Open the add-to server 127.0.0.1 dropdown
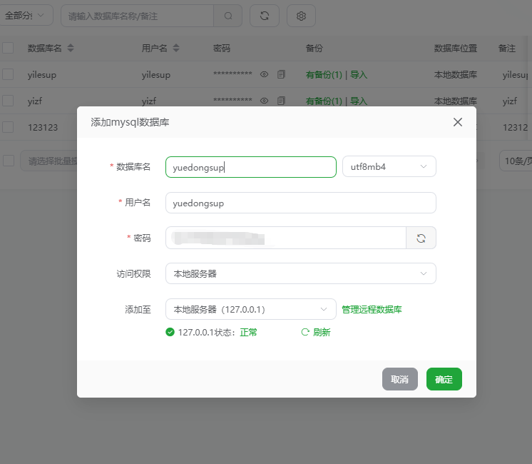 coord(250,310)
